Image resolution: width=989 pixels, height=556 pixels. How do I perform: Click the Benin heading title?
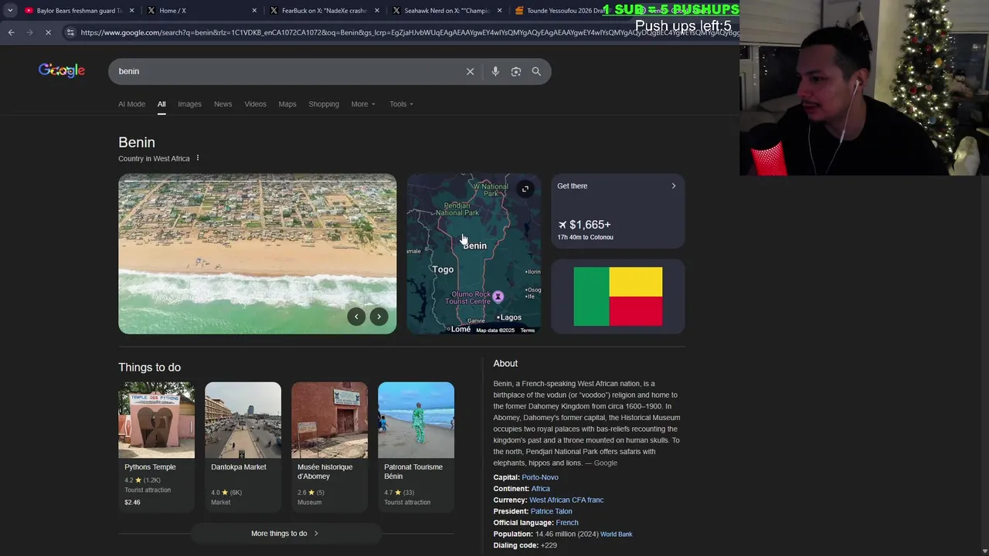point(137,142)
